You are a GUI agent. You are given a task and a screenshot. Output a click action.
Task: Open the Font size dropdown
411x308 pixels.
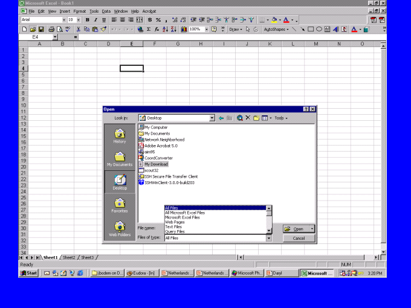79,20
